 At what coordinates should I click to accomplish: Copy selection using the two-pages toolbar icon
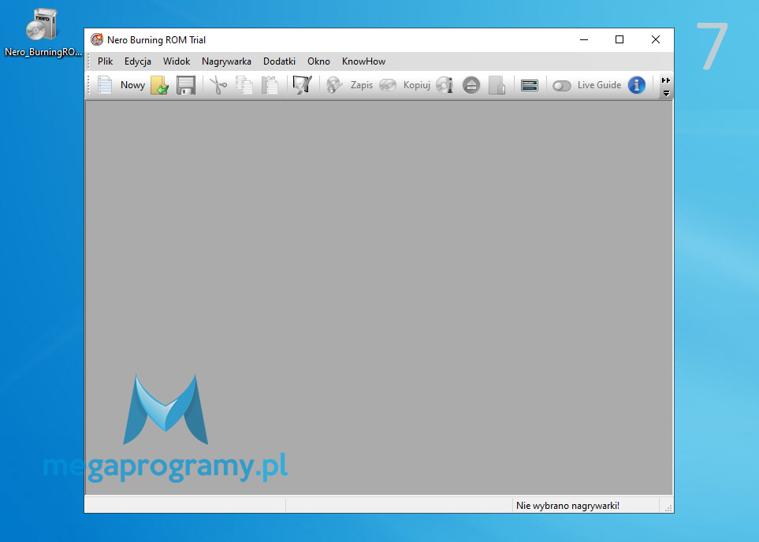tap(244, 85)
